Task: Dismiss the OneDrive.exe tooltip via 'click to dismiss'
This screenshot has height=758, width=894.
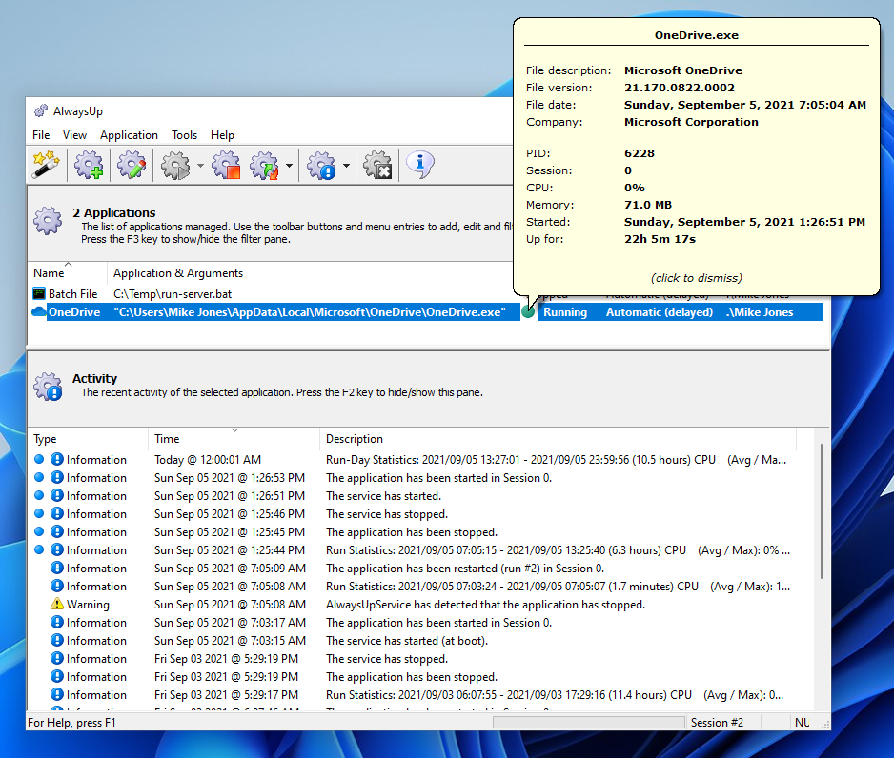Action: [696, 278]
